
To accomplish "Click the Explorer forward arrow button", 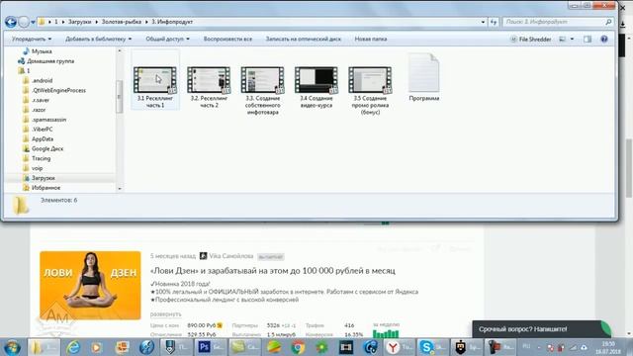I will (24, 22).
